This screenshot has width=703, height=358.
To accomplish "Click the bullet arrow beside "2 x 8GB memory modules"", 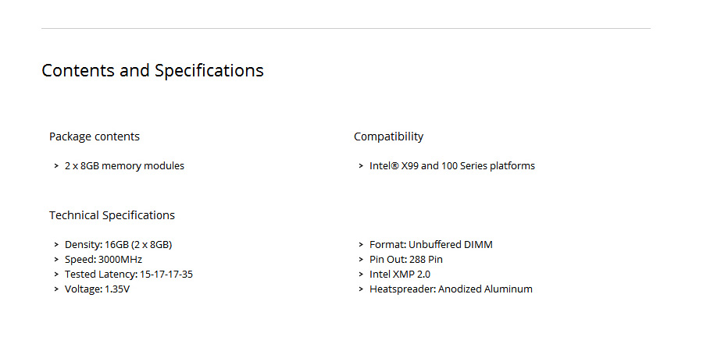I will (x=56, y=166).
